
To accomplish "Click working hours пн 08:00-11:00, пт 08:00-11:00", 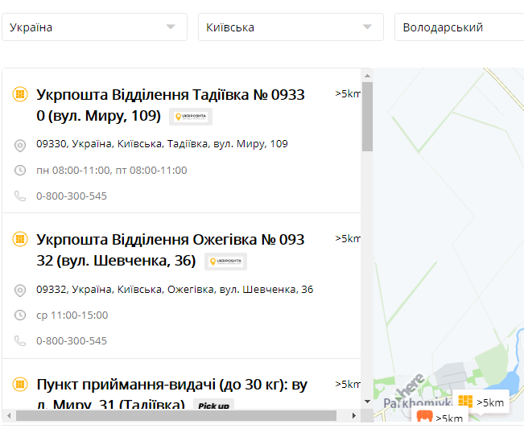I will [112, 171].
